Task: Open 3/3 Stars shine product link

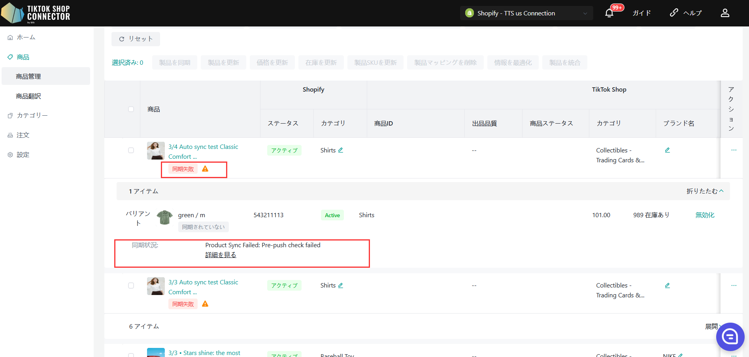Action: point(204,353)
